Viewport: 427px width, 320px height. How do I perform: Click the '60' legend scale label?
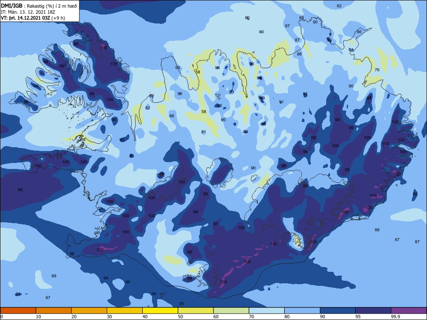click(216, 317)
